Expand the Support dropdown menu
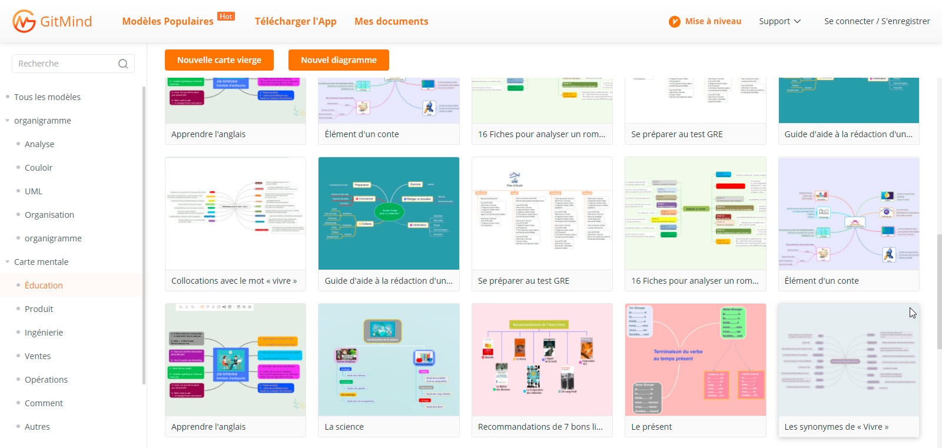This screenshot has height=448, width=942. (x=780, y=21)
